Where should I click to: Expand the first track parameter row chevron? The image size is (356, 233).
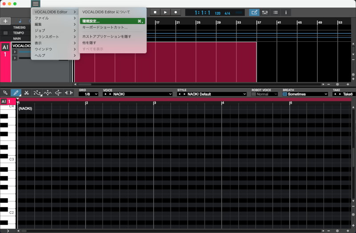pos(15,52)
